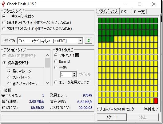Click the 準備完了 status text
The width and height of the screenshot is (163, 124).
151,109
